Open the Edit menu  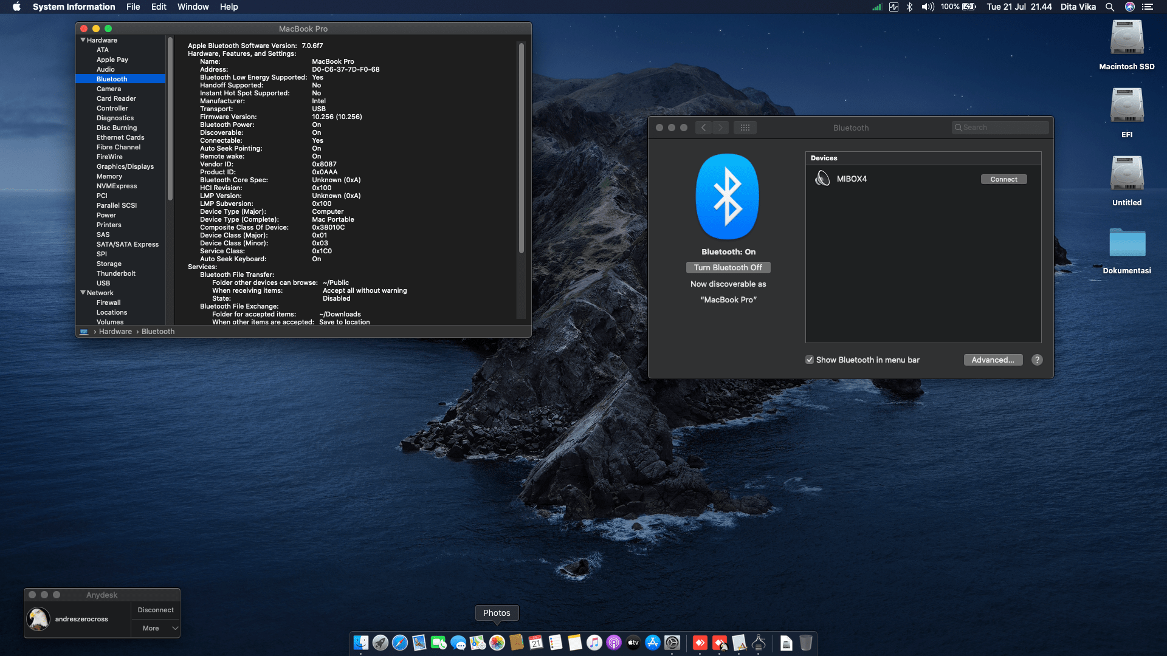[159, 7]
